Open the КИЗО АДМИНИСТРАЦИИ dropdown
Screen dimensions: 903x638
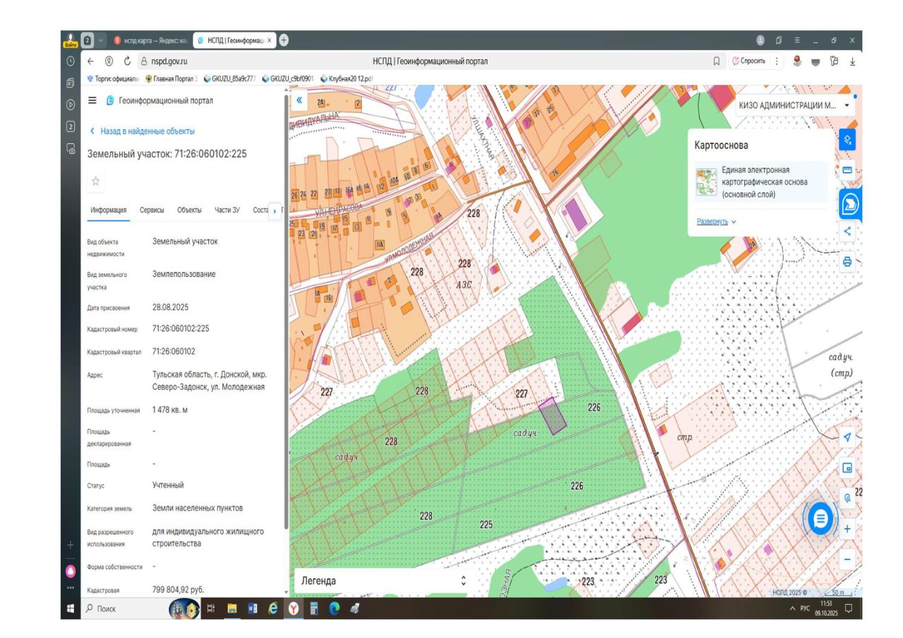793,105
